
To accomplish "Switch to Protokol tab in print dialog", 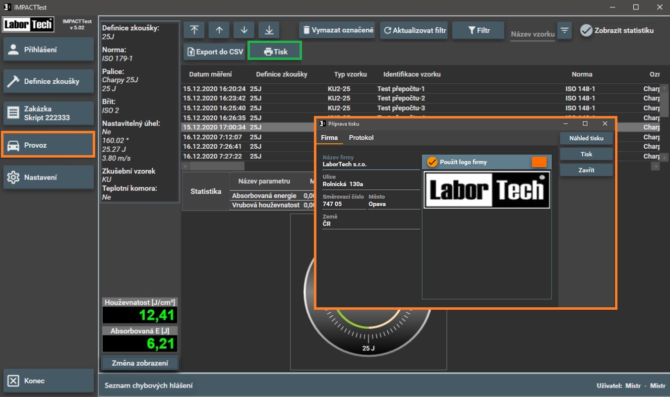I will (361, 138).
